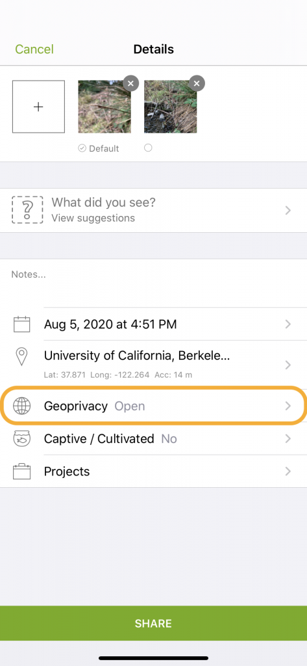Tap the plus box to add photo
Image resolution: width=307 pixels, height=666 pixels.
(x=38, y=107)
